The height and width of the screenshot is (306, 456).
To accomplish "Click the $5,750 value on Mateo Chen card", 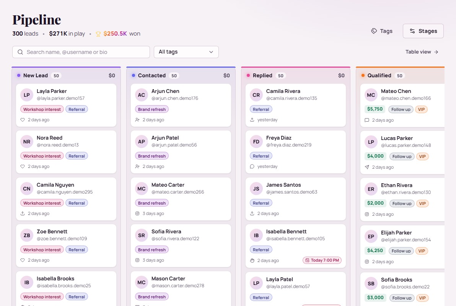I will pyautogui.click(x=375, y=109).
